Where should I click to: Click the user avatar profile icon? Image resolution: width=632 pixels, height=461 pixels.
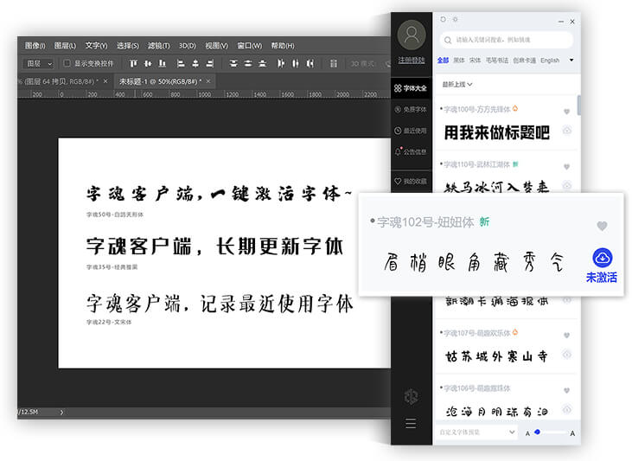412,35
